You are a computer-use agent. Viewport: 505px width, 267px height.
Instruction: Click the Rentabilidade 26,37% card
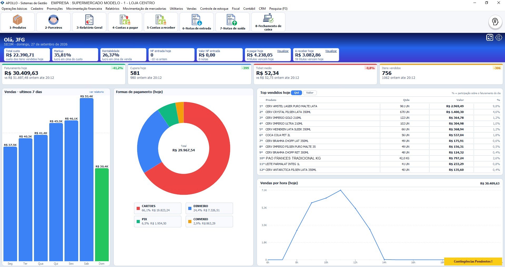tap(123, 55)
